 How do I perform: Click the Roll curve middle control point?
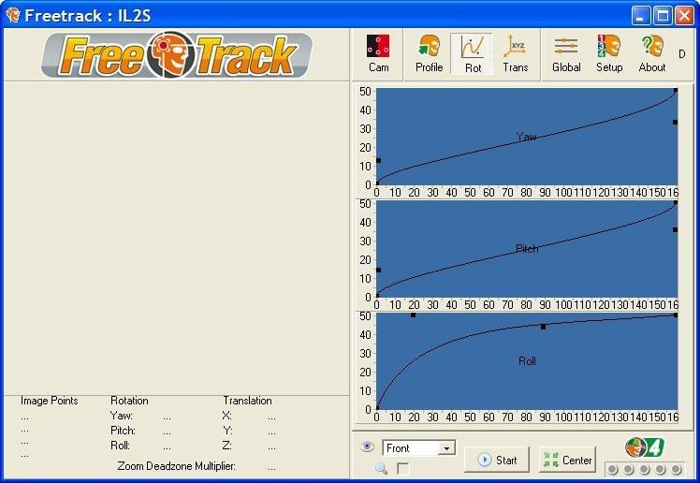coord(543,327)
